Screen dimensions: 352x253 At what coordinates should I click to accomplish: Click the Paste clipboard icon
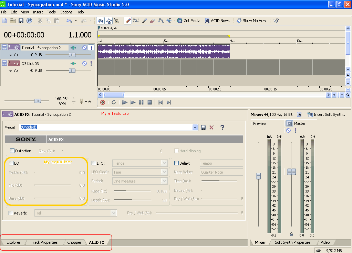pyautogui.click(x=56, y=21)
